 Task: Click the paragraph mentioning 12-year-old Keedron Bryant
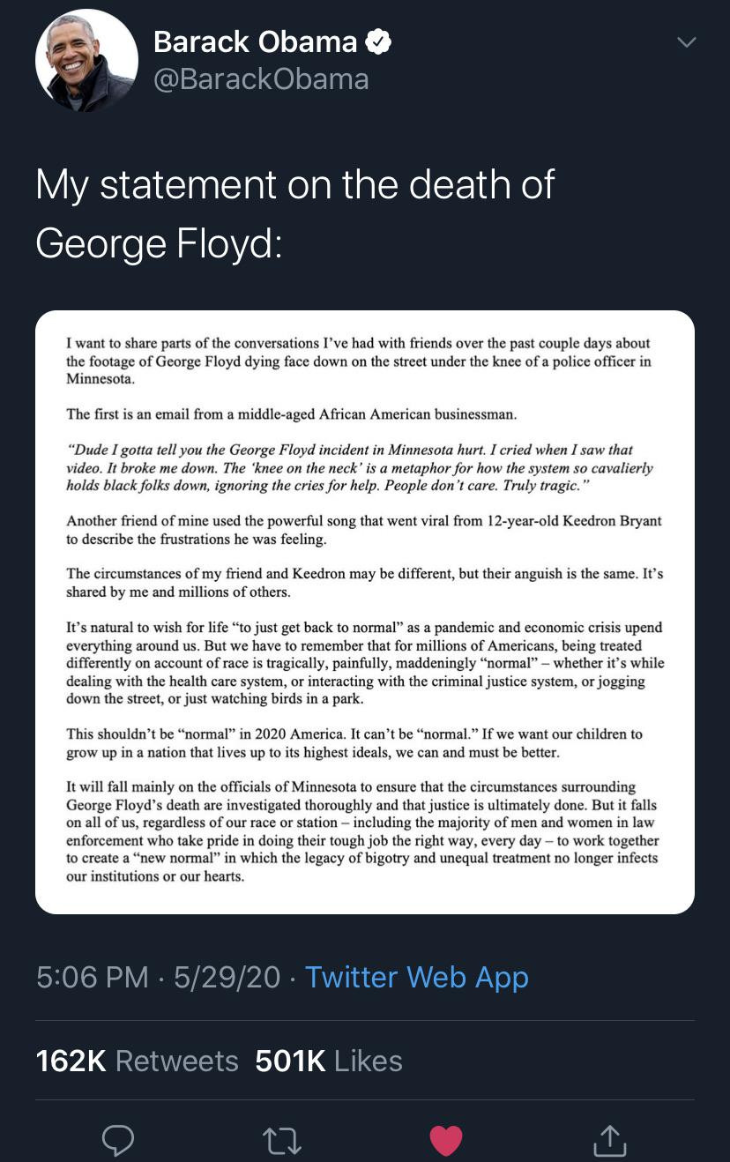click(x=363, y=530)
